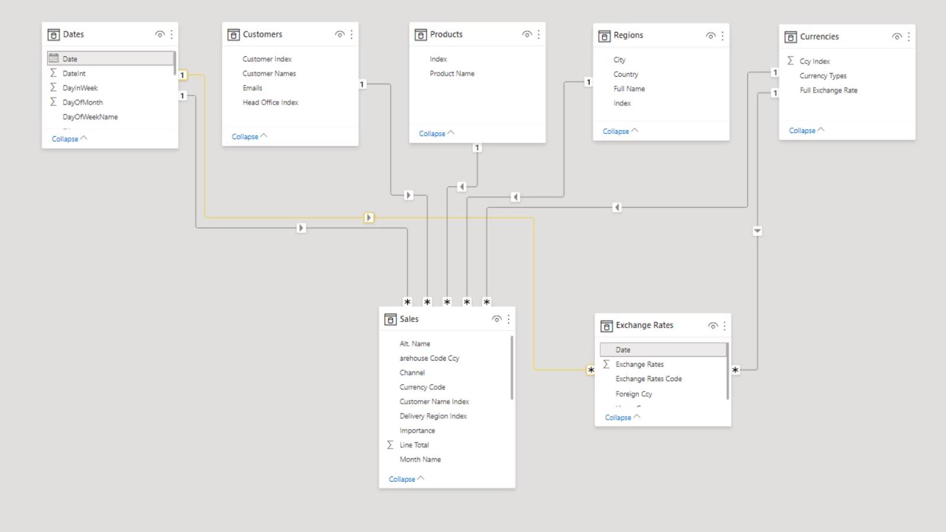Click the calendar icon beside the Dates Date field
Viewport: 946px width, 532px height.
point(53,58)
